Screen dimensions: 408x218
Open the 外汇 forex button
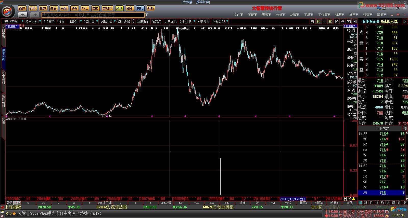coord(85,8)
